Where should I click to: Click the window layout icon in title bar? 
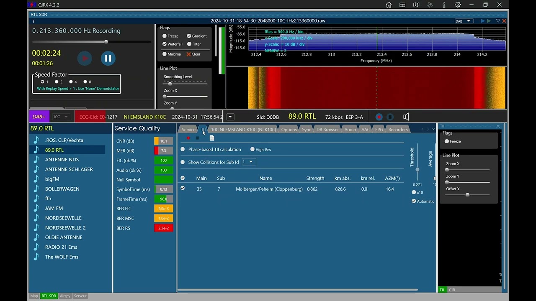(402, 5)
